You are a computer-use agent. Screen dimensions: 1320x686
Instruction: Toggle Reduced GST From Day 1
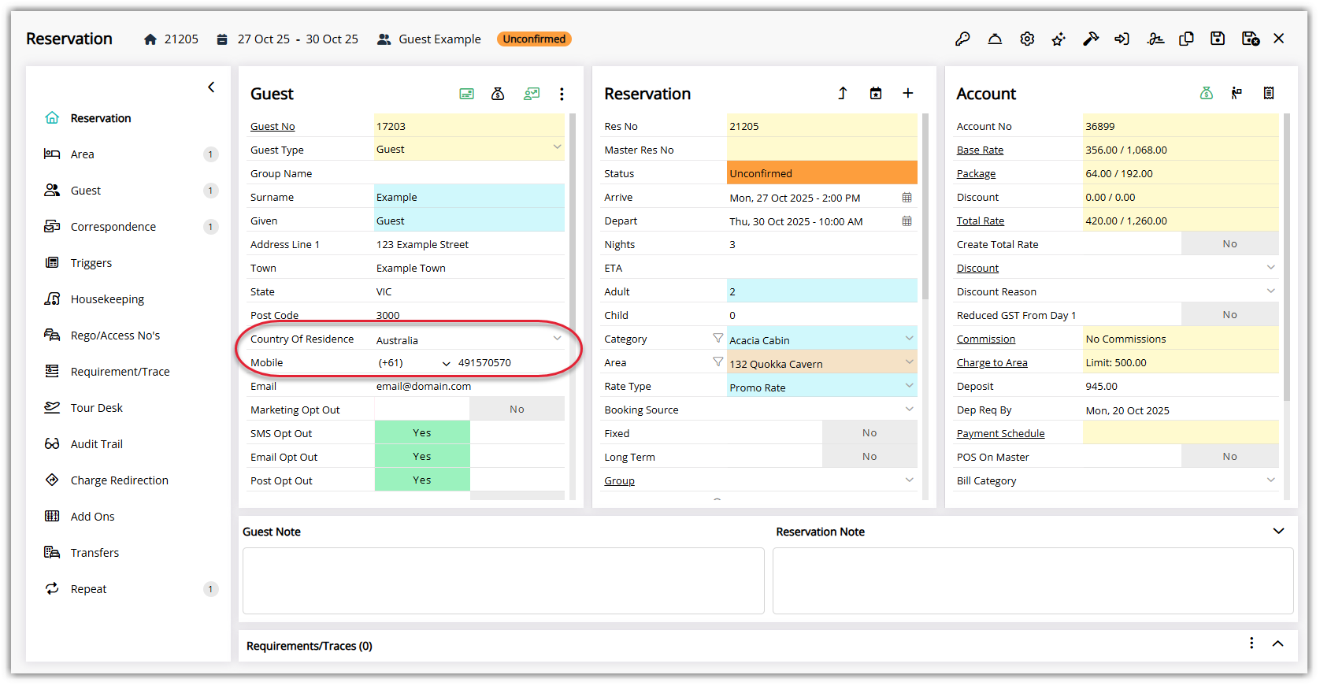[x=1181, y=314]
